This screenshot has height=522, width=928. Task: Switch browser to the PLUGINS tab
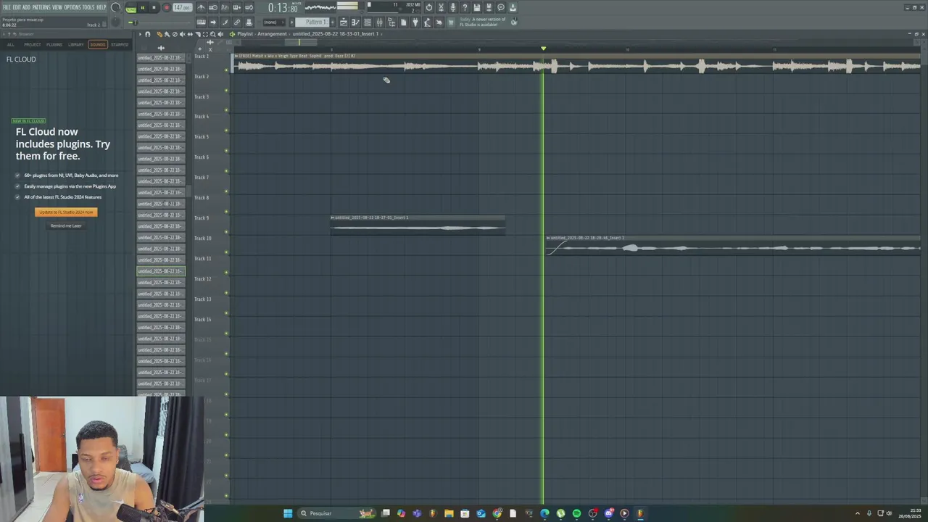[x=54, y=44]
